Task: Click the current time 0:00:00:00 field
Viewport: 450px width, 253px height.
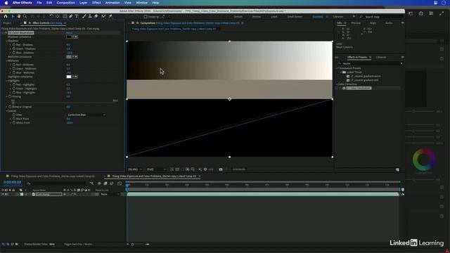Action: click(x=13, y=183)
